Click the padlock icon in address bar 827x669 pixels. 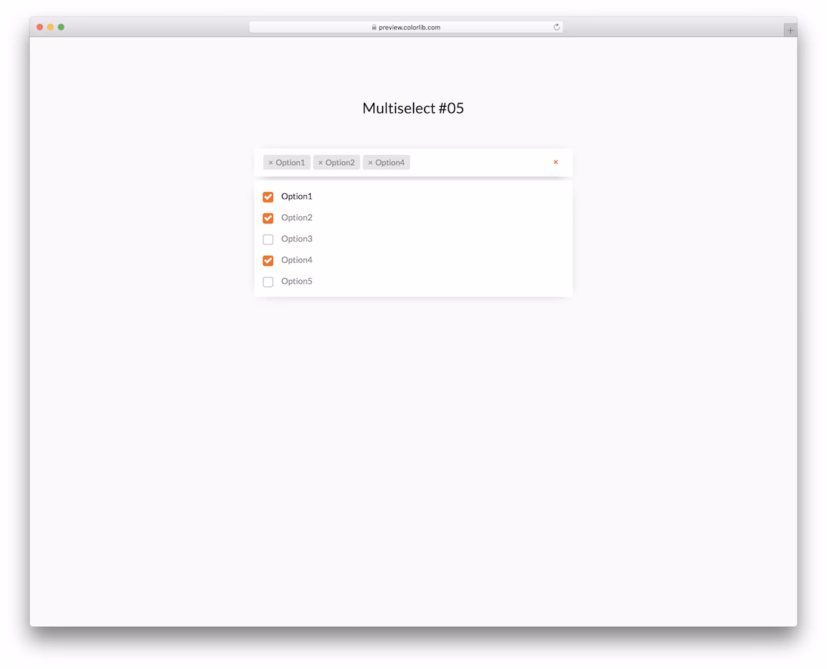pos(374,28)
